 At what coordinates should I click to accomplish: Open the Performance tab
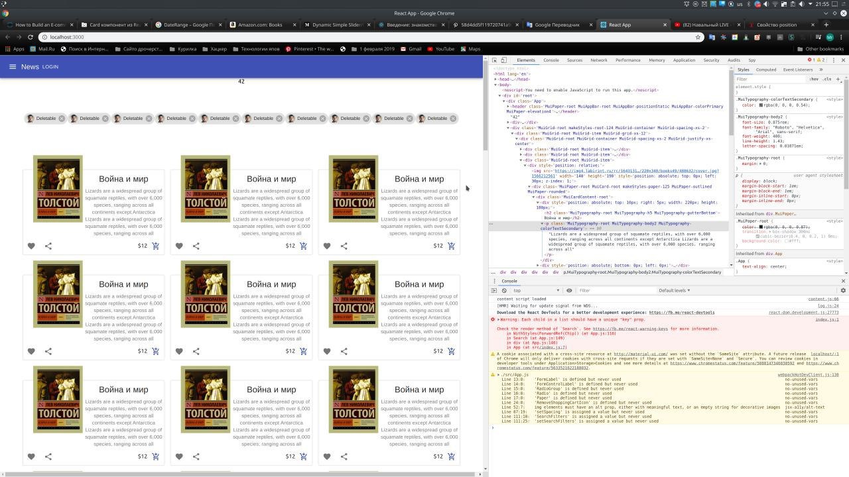point(628,60)
